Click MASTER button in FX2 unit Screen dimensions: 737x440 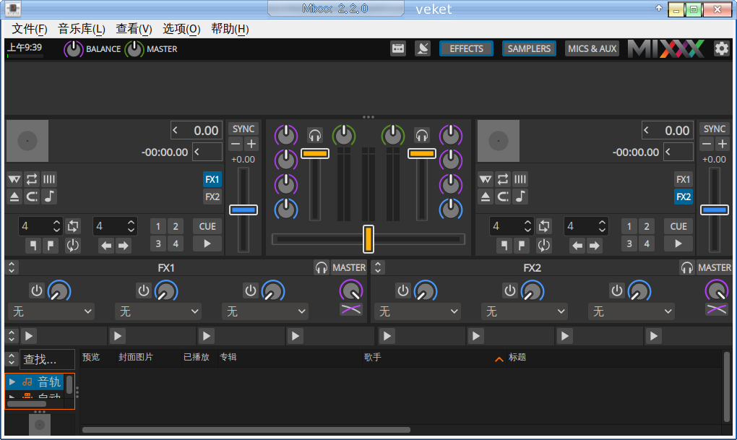[715, 267]
